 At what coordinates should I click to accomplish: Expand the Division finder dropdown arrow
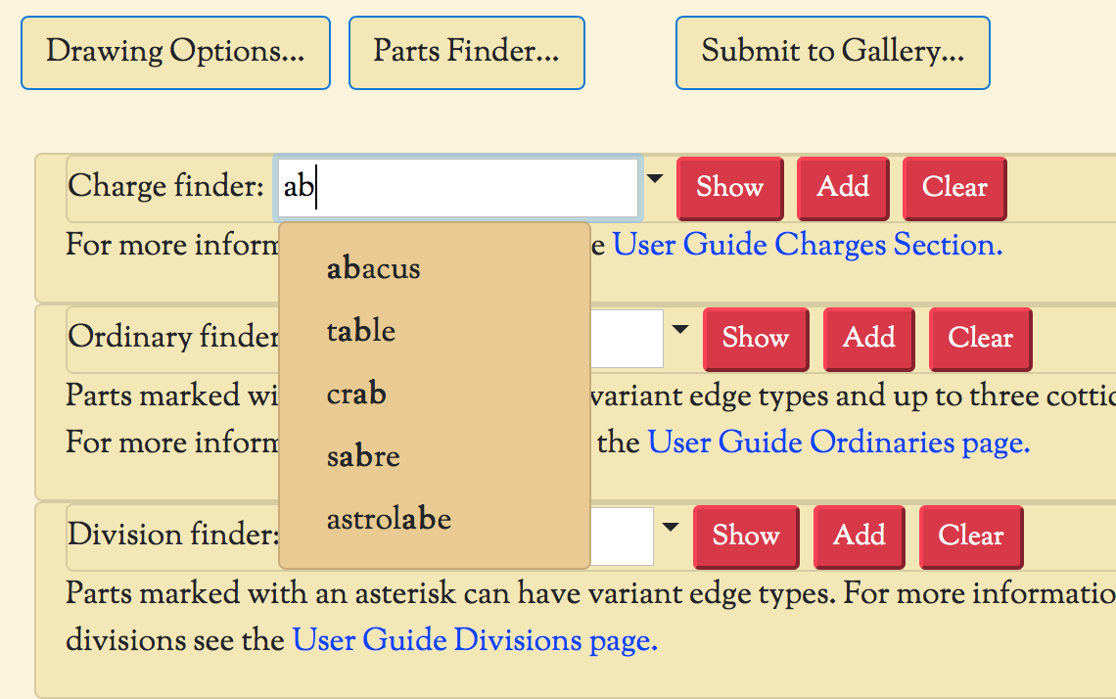tap(671, 528)
